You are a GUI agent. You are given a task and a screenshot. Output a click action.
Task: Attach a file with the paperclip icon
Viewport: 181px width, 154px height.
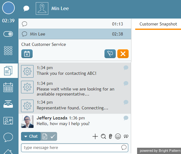coord(110,136)
